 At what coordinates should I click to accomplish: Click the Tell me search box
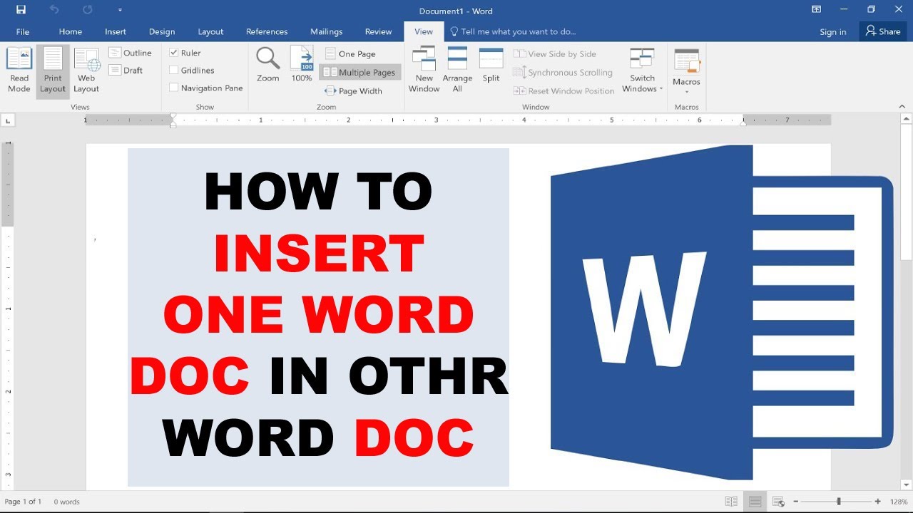513,31
